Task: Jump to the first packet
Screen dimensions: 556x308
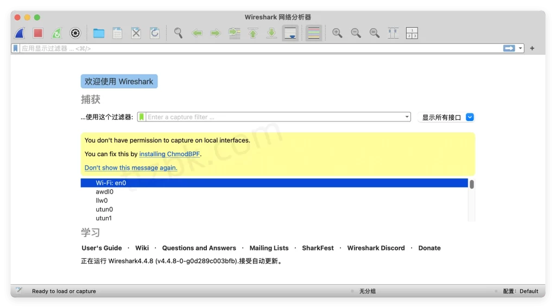Action: [x=253, y=33]
